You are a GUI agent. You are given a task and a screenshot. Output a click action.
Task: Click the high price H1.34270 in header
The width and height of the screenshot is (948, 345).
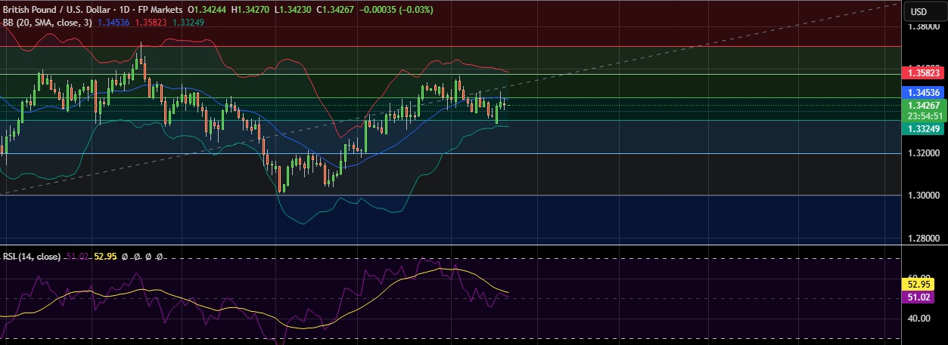point(250,9)
